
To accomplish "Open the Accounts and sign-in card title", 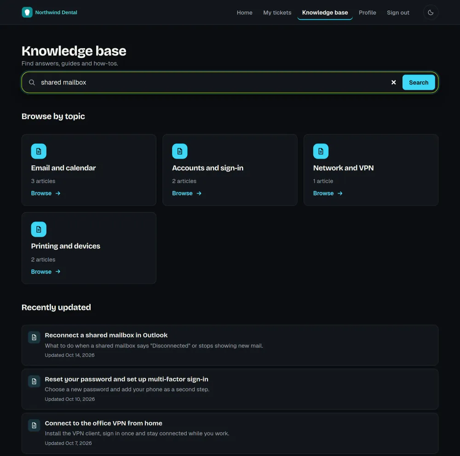I will point(207,168).
